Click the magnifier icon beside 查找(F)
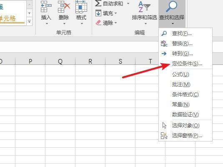The image size is (223, 167). [164, 33]
